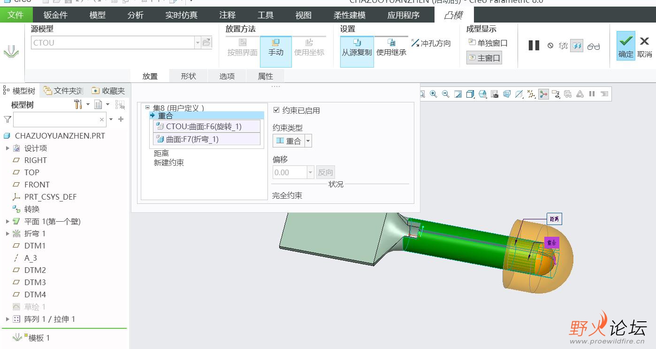Viewport: 656px width, 349px height.
Task: Open the 形状 dashboard tab
Action: (188, 76)
